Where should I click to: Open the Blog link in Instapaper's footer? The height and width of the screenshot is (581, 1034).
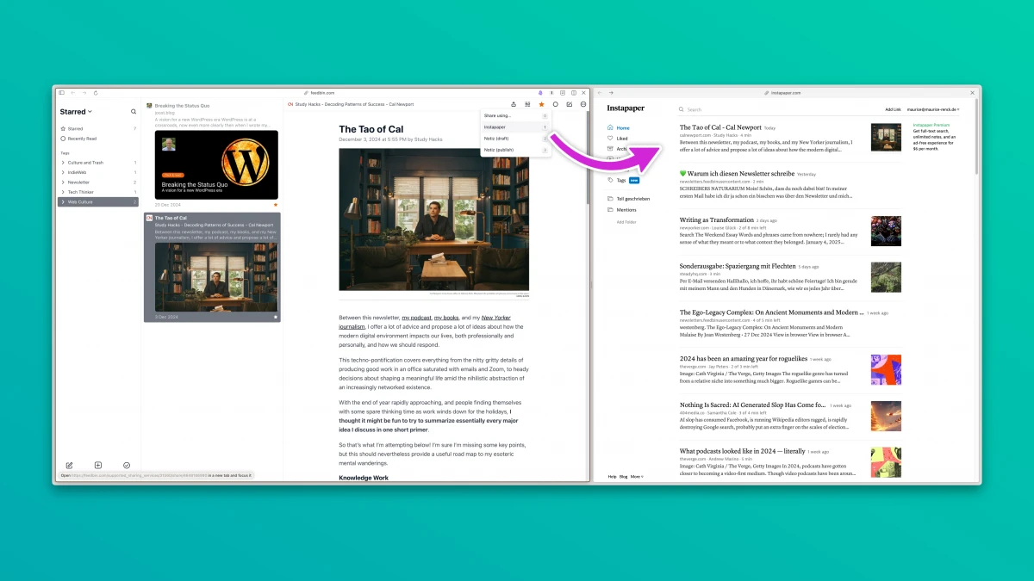pyautogui.click(x=623, y=476)
